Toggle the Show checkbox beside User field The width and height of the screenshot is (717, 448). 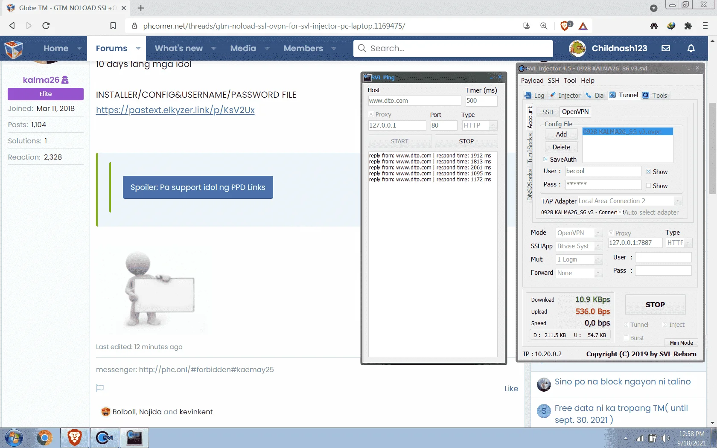(648, 172)
